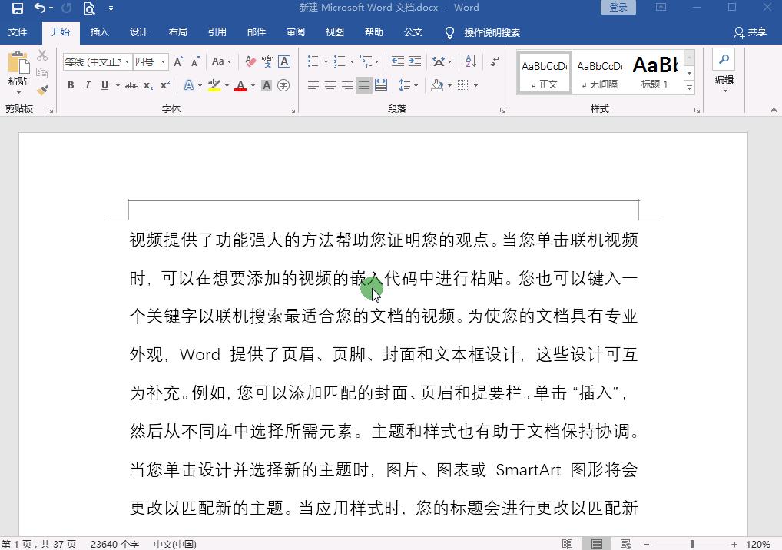
Task: Open the font size dropdown
Action: [x=163, y=61]
